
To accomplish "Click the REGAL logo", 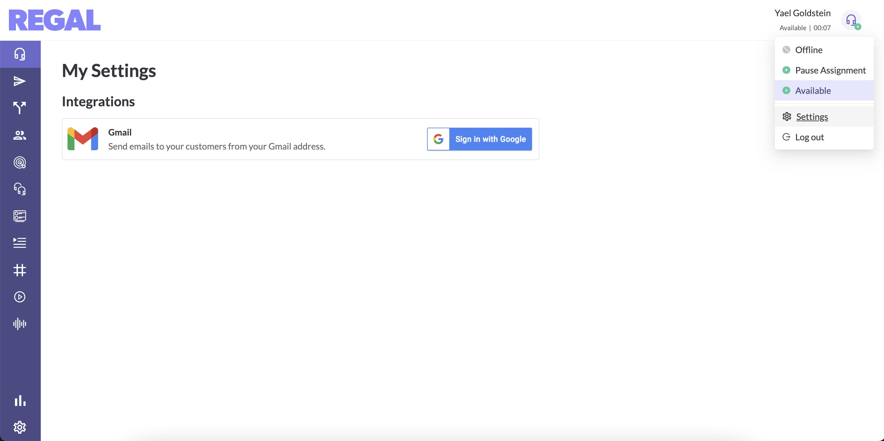I will (x=55, y=20).
